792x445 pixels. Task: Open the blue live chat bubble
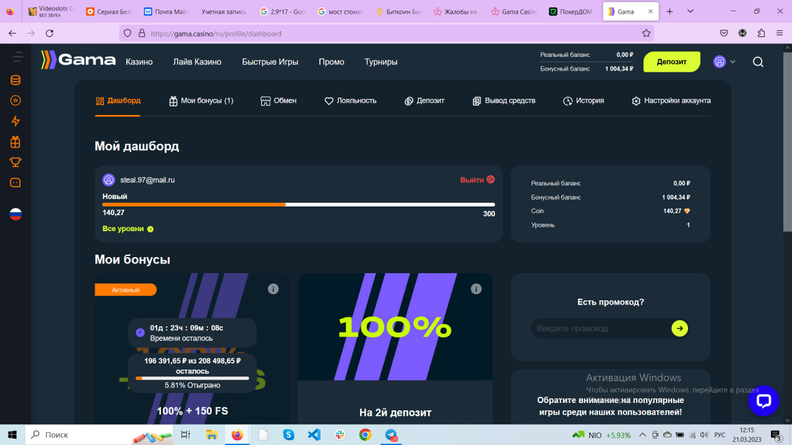pyautogui.click(x=764, y=401)
